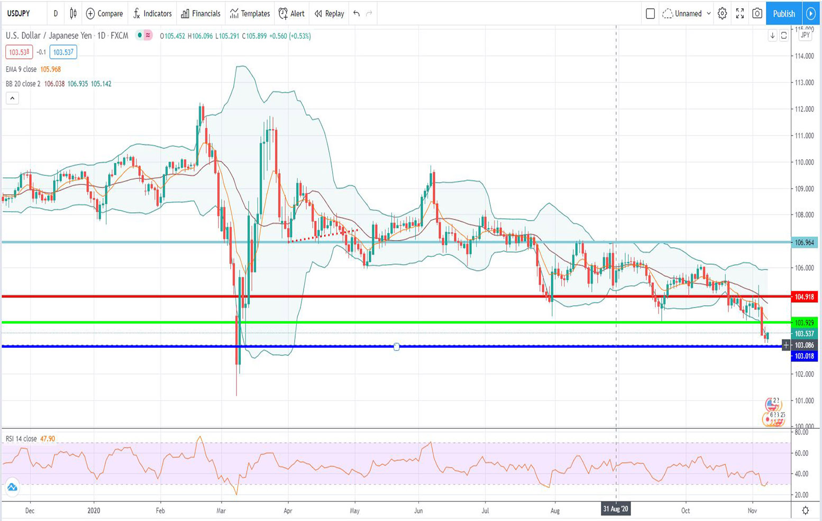
Task: Take a chart snapshot with camera icon
Action: click(757, 14)
